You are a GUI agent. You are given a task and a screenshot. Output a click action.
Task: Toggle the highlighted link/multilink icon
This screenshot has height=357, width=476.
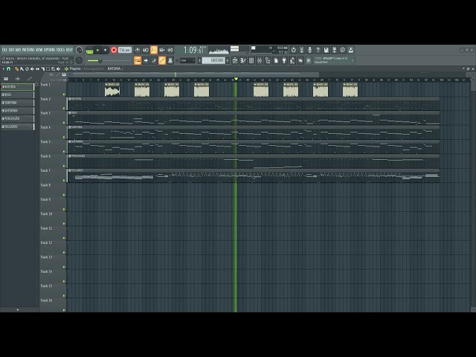click(162, 61)
